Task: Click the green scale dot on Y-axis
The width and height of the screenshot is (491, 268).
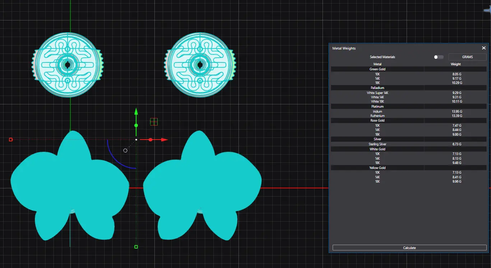Action: (136, 125)
